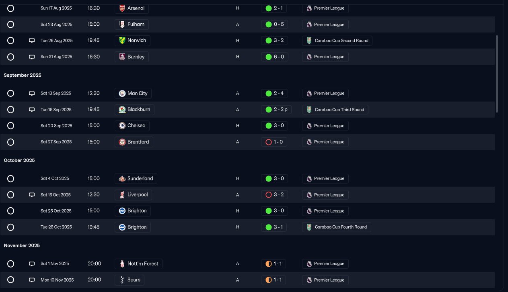Click the TV broadcast icon beside the Burnley fixture

coord(32,57)
